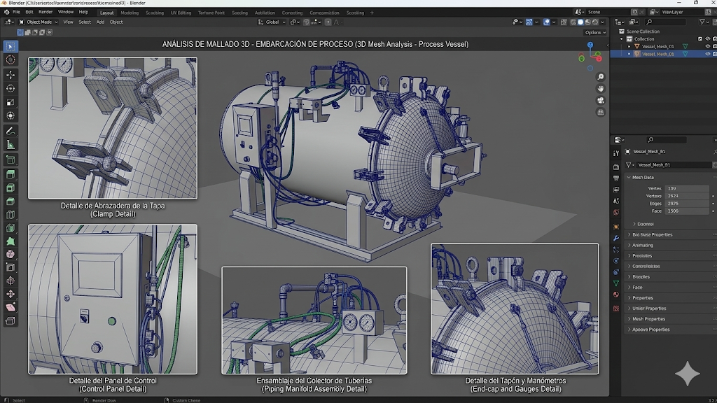Open the shading options dropdown arrow
Image resolution: width=717 pixels, height=403 pixels.
pyautogui.click(x=603, y=22)
